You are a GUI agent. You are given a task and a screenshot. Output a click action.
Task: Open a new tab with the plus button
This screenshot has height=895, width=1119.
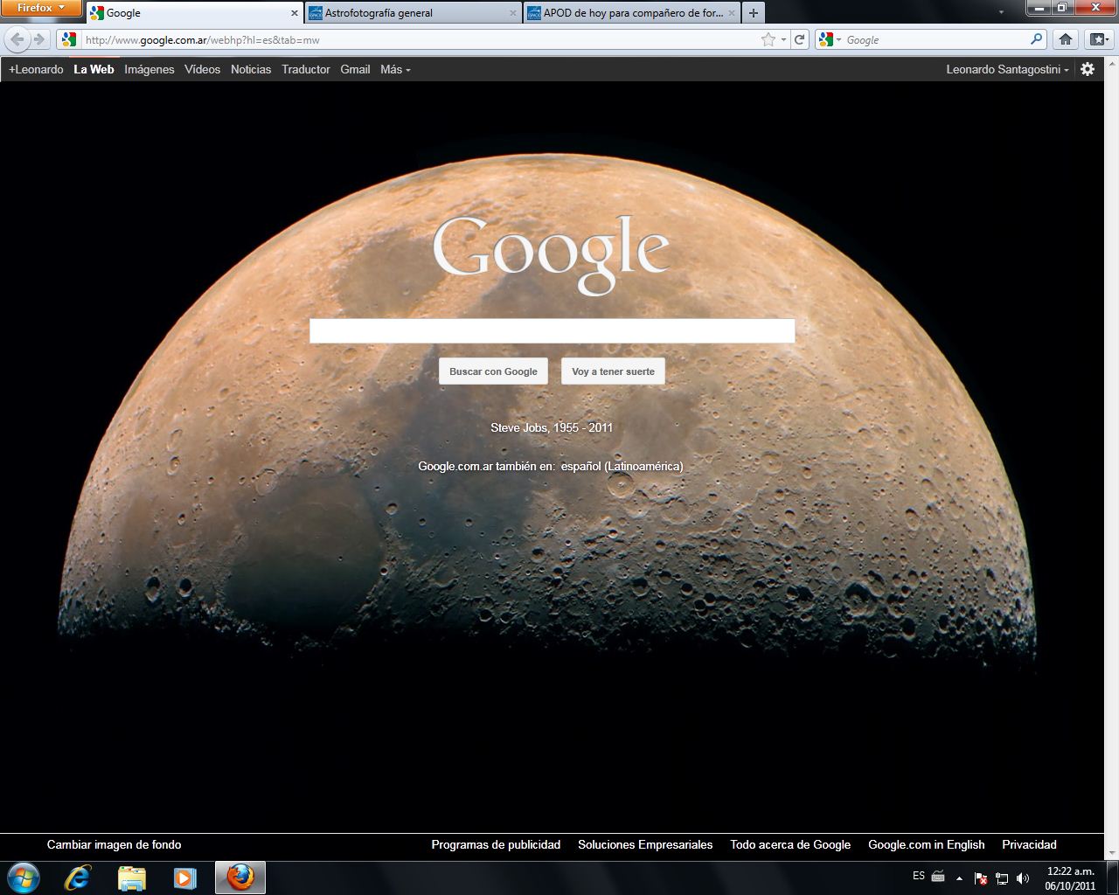coord(754,13)
